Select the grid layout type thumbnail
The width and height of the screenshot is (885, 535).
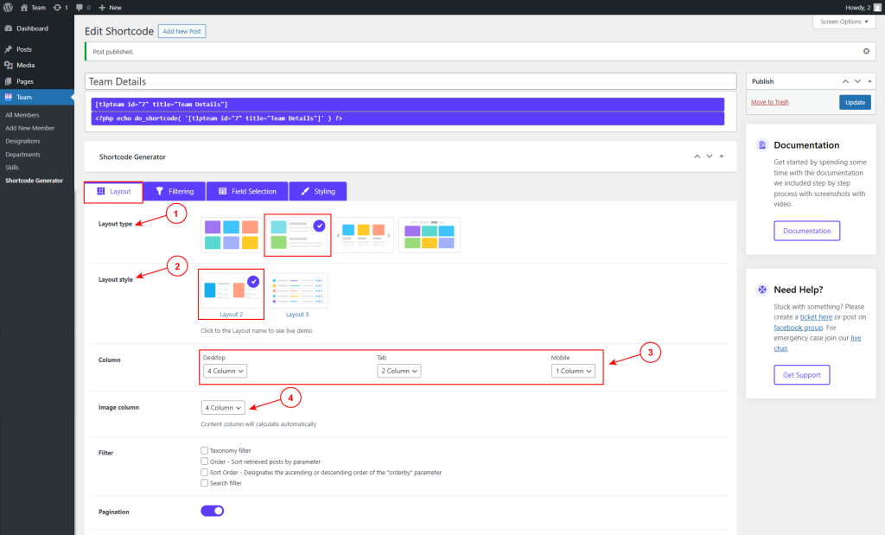pyautogui.click(x=232, y=235)
